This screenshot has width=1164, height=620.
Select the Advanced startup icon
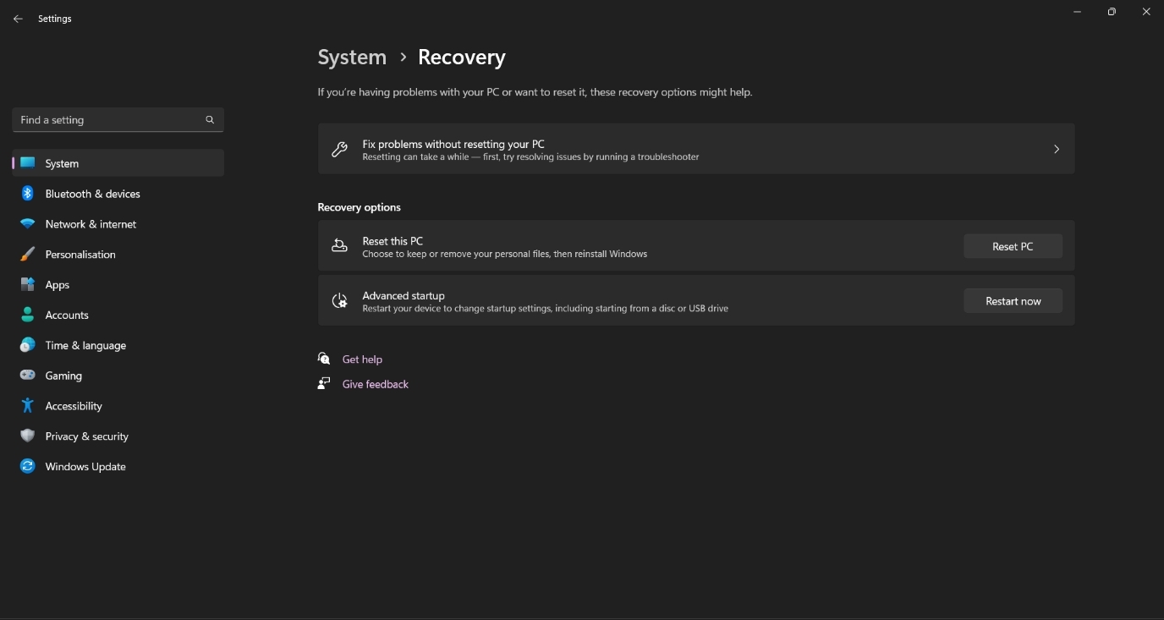pos(339,301)
